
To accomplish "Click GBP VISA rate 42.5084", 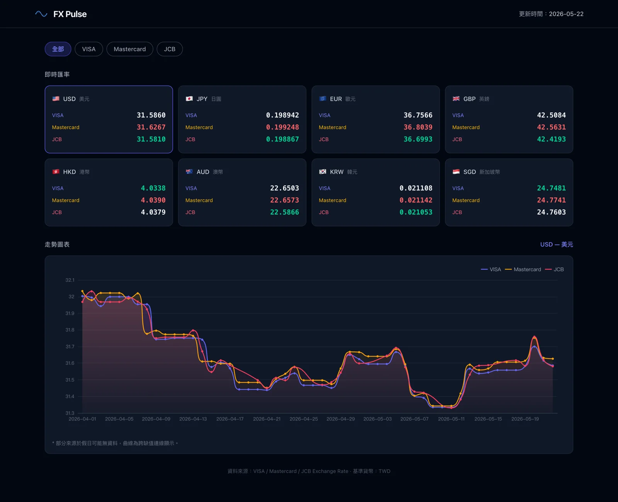I will (551, 115).
